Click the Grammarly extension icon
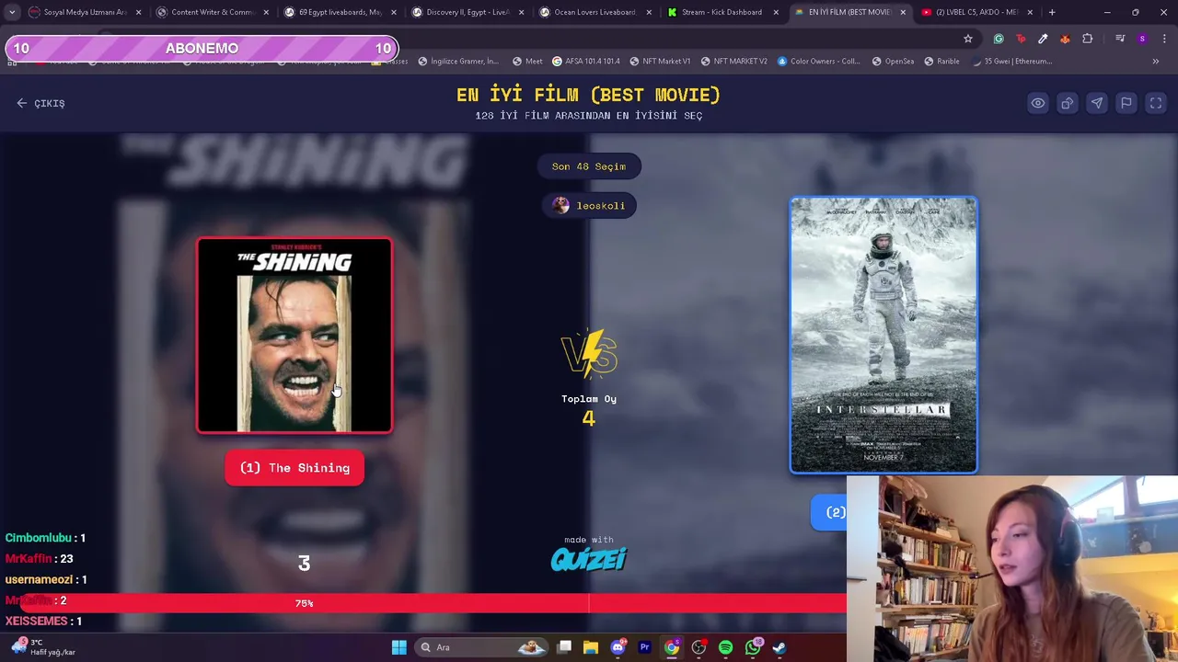Viewport: 1178px width, 662px height. [999, 39]
